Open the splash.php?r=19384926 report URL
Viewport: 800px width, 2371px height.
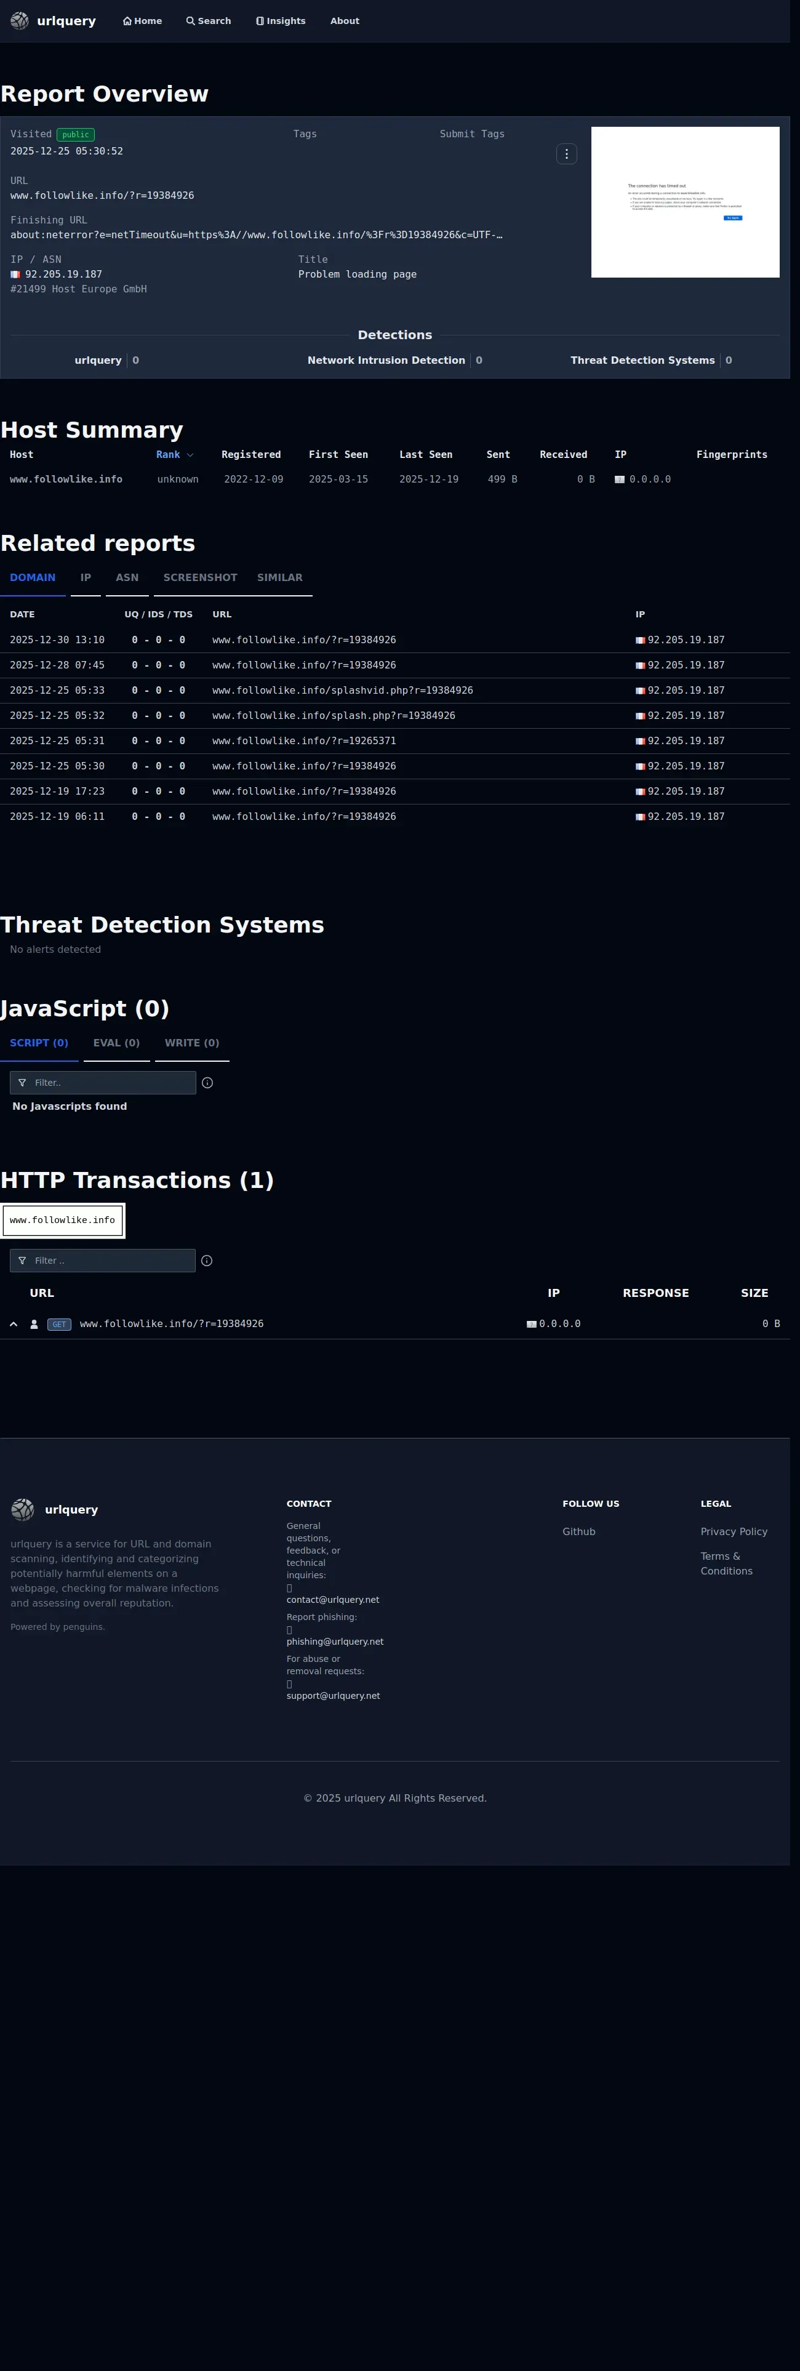click(x=334, y=716)
